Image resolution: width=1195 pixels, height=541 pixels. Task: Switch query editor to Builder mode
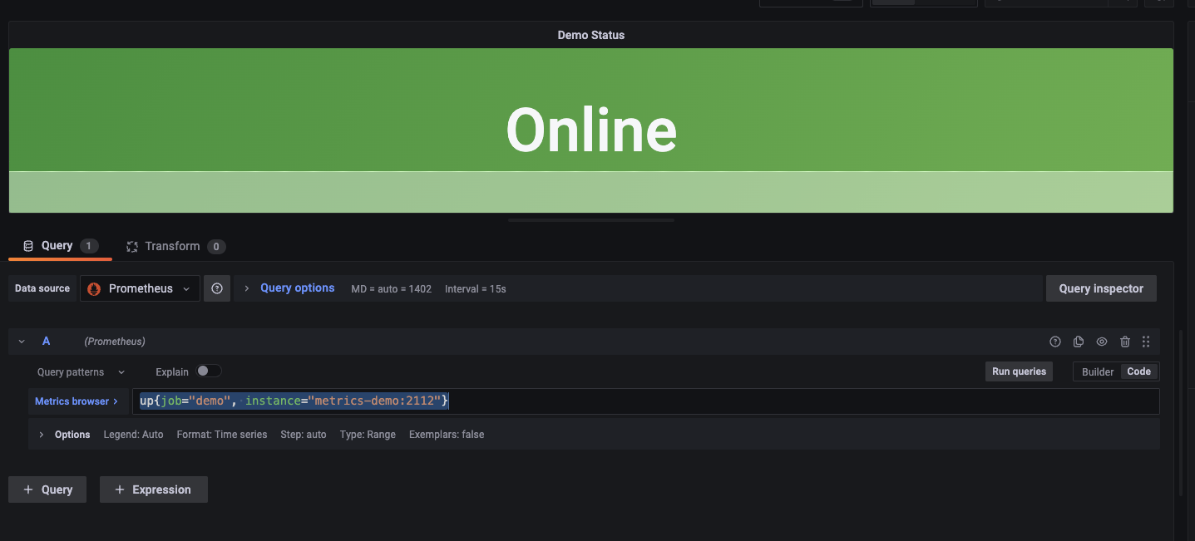click(x=1097, y=371)
